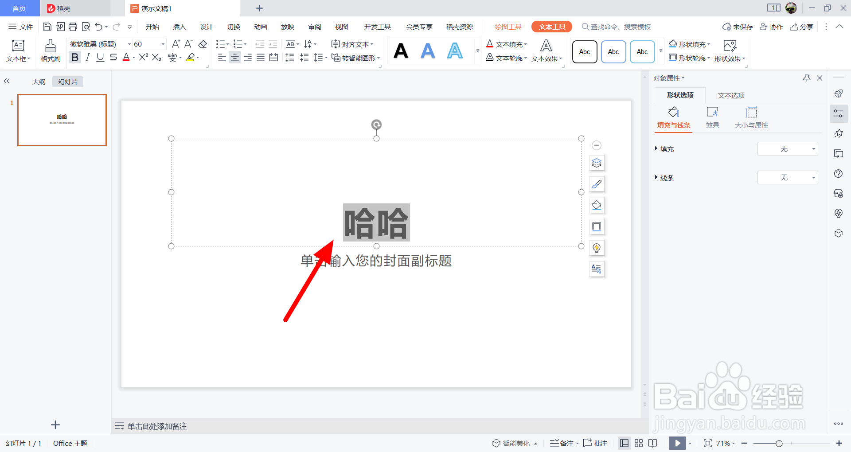Click the format painter tool

50,50
